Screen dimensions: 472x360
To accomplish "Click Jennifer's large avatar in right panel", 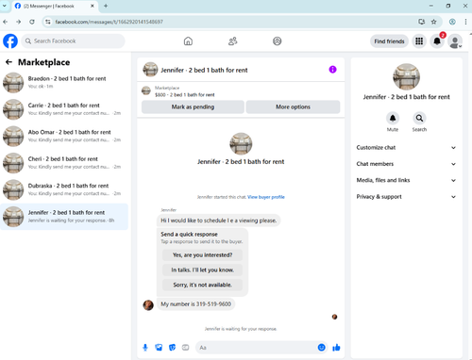I will tap(406, 76).
